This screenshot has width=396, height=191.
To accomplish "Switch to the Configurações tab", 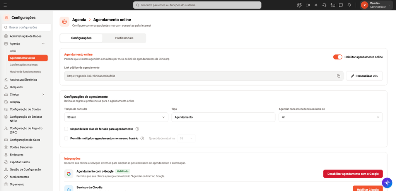I will (81, 38).
